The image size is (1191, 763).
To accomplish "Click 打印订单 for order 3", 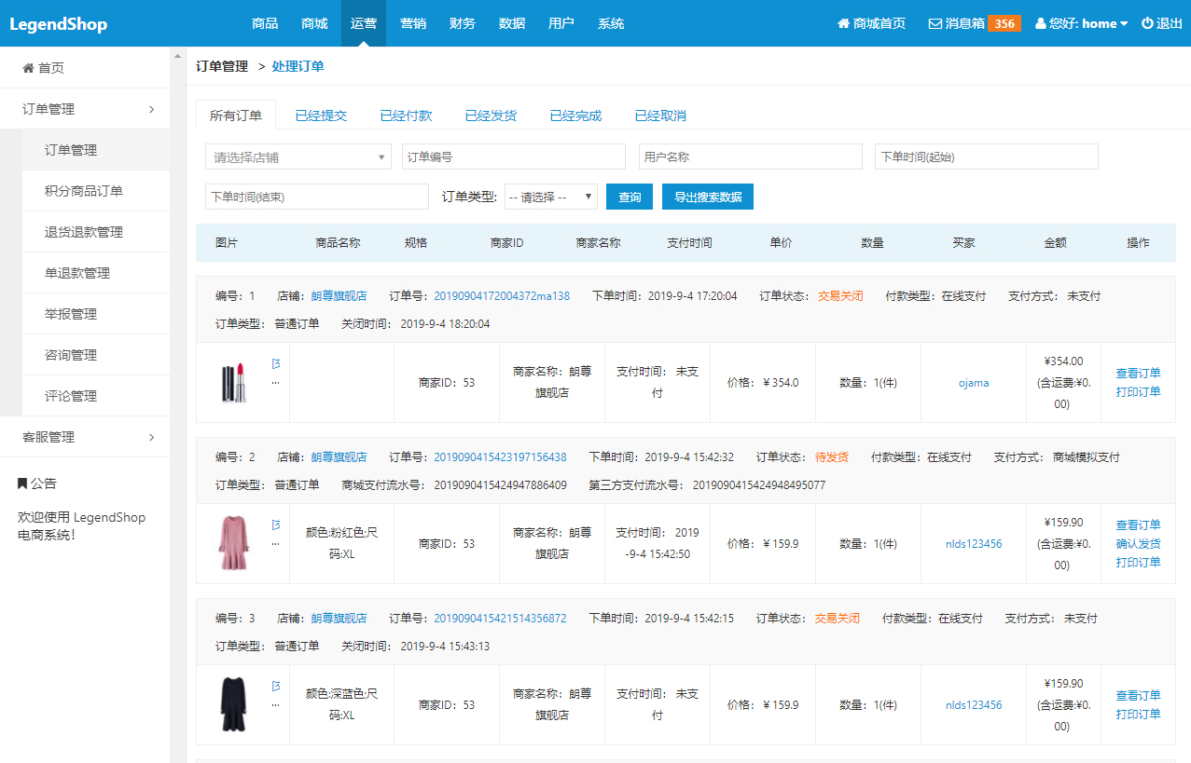I will coord(1138,714).
